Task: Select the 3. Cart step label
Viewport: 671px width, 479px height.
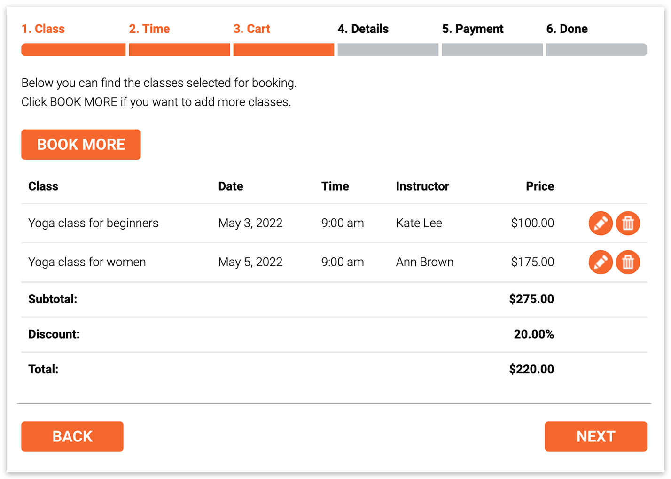Action: pos(252,29)
